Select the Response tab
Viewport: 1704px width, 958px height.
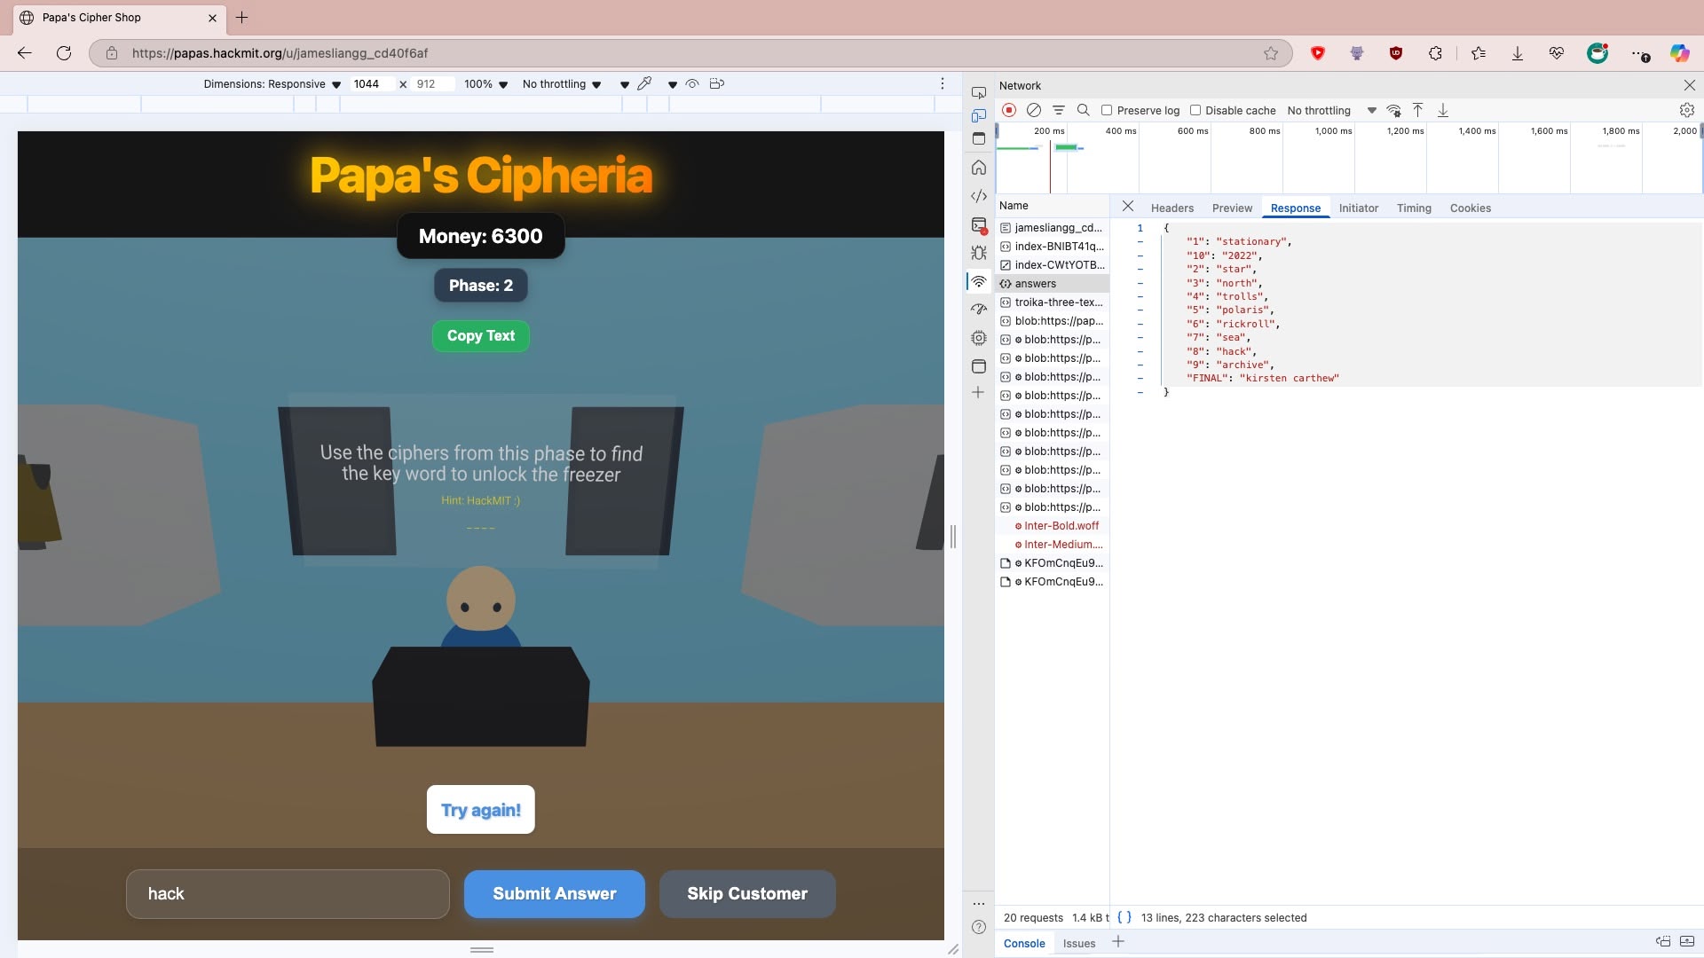point(1295,208)
